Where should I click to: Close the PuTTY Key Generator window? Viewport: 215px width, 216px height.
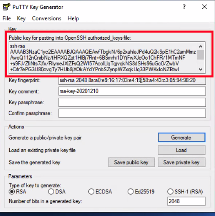[204, 7]
